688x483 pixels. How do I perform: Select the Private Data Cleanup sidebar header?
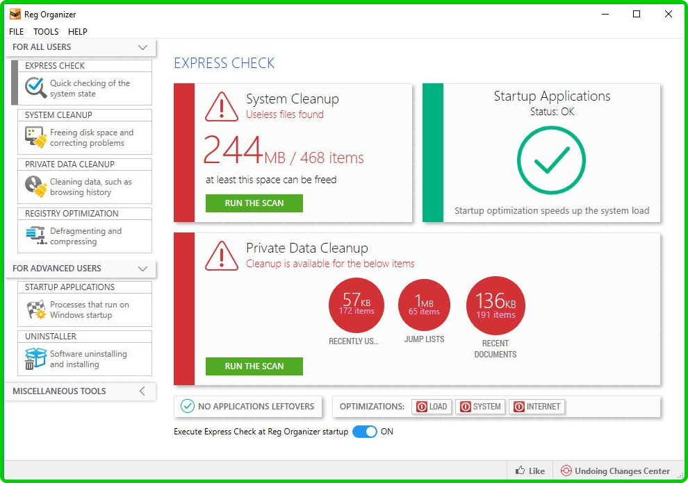pos(85,164)
